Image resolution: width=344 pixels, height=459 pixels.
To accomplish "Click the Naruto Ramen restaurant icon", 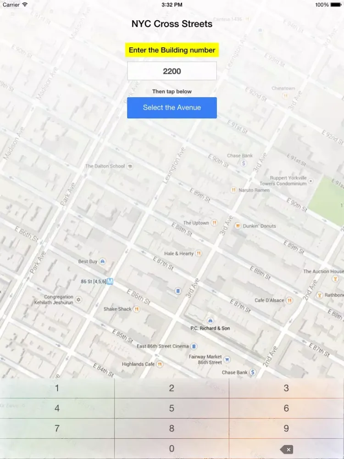I will coord(233,190).
